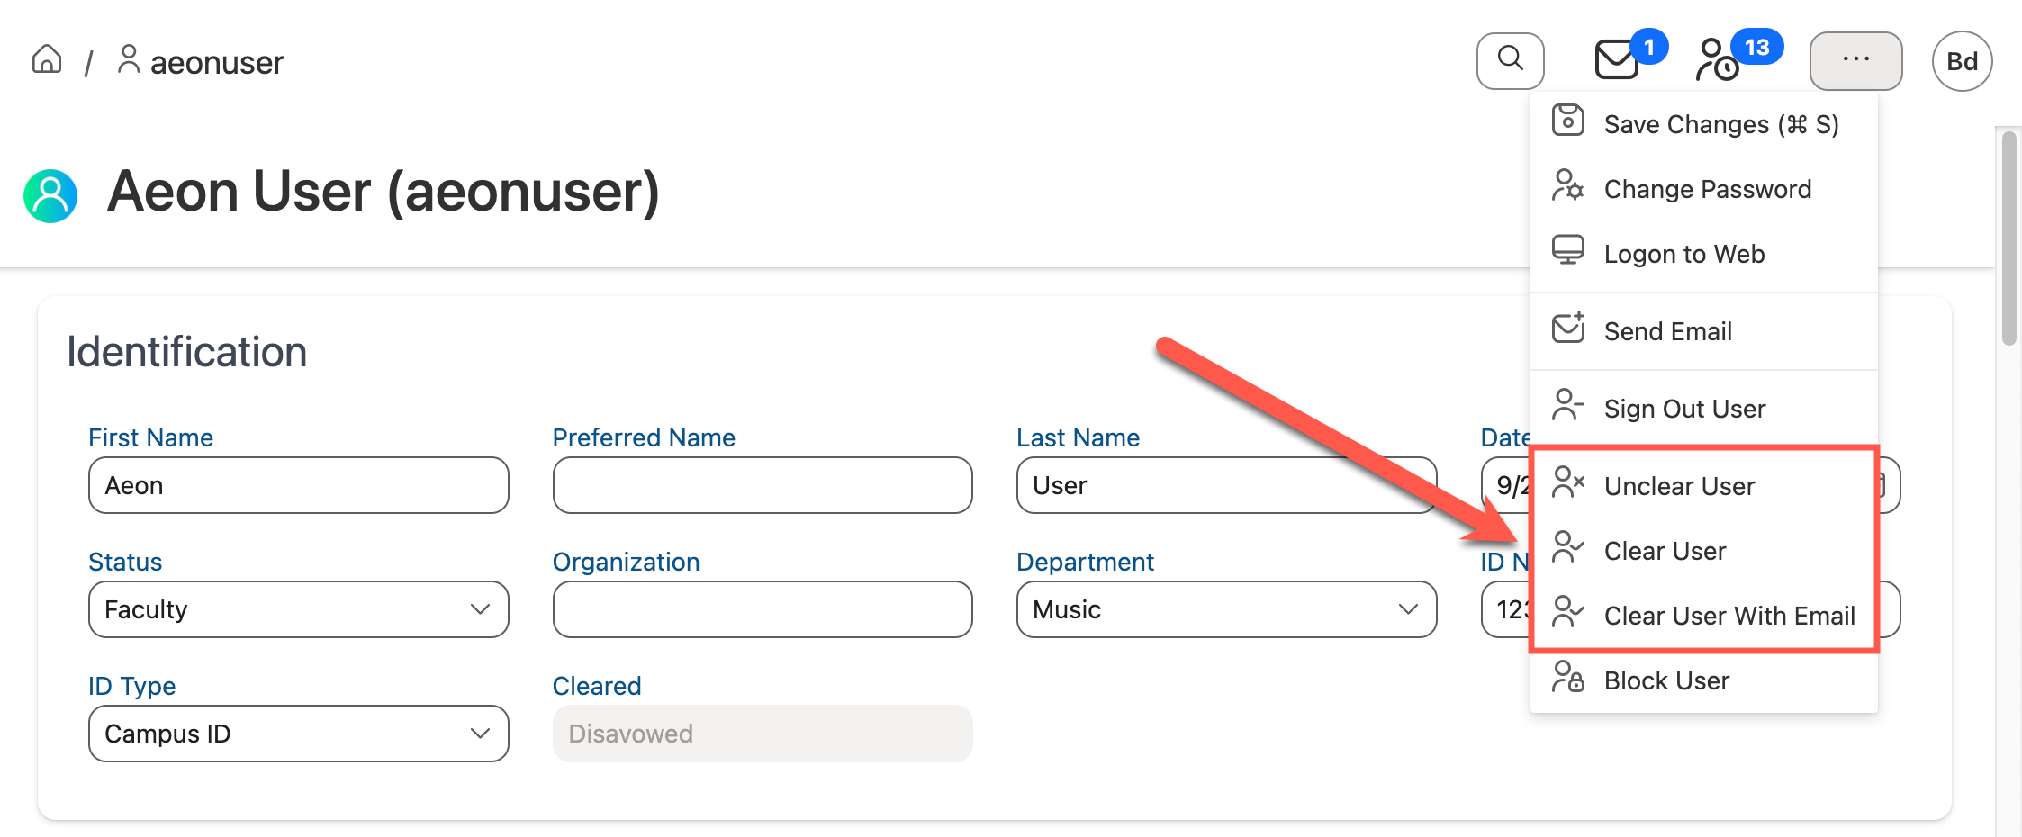
Task: Open the Department dropdown showing Music
Action: (1226, 609)
